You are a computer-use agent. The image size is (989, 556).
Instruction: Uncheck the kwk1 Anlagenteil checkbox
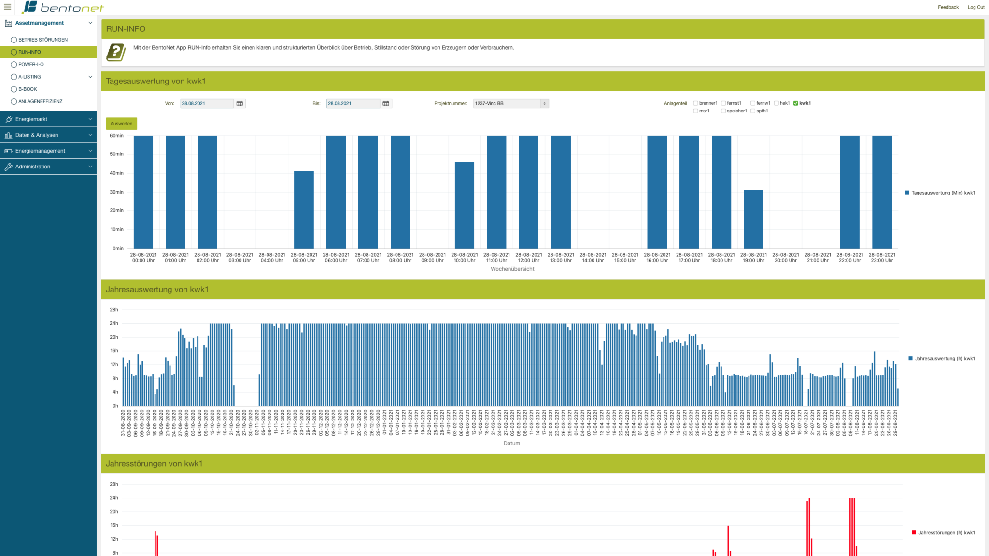click(796, 103)
